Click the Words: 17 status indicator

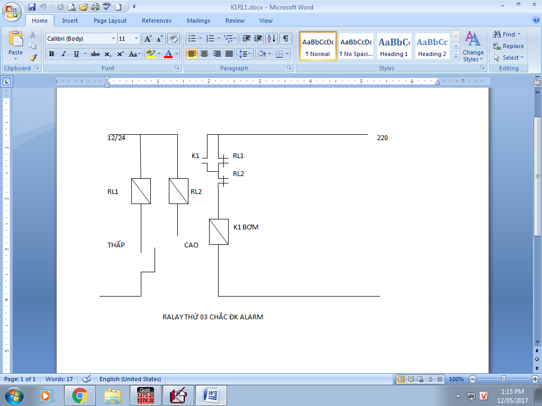click(59, 379)
